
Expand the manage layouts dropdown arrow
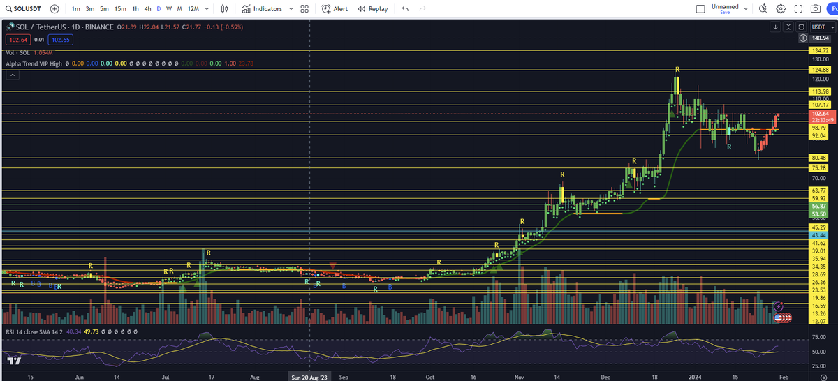point(746,9)
